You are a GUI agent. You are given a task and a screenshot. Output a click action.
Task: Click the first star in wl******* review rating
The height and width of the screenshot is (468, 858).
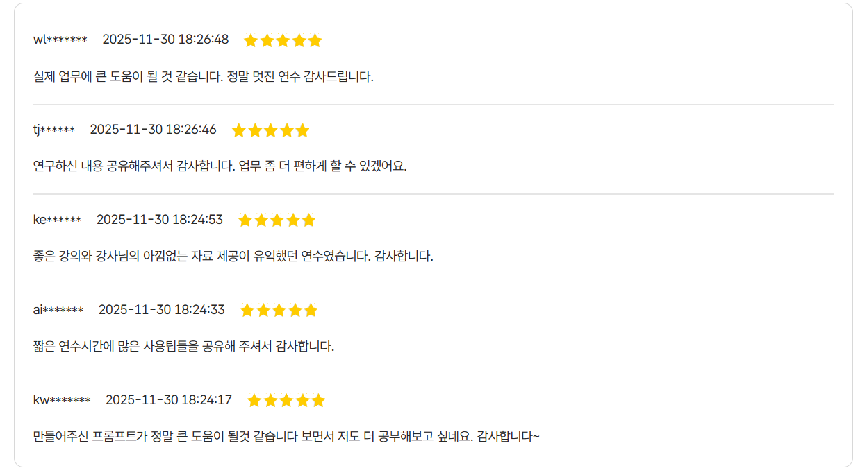pyautogui.click(x=251, y=40)
